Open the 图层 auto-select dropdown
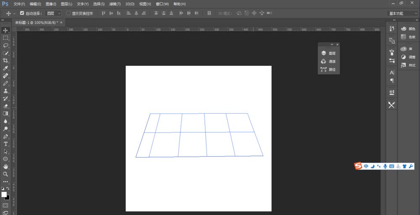Screen dimensions: 420x215 [53, 13]
